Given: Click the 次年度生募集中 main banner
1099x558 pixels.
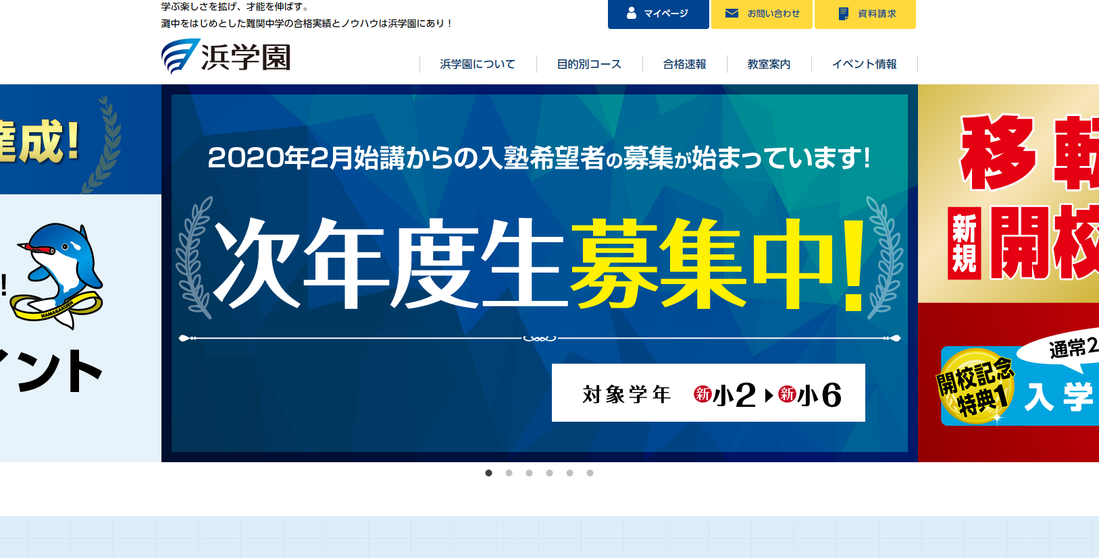Looking at the screenshot, I should (540, 273).
